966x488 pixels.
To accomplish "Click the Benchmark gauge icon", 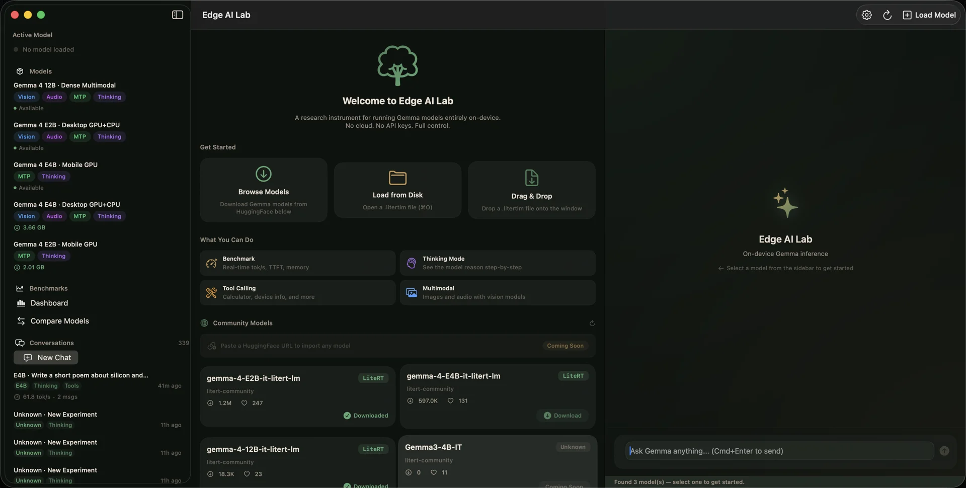I will pyautogui.click(x=211, y=263).
